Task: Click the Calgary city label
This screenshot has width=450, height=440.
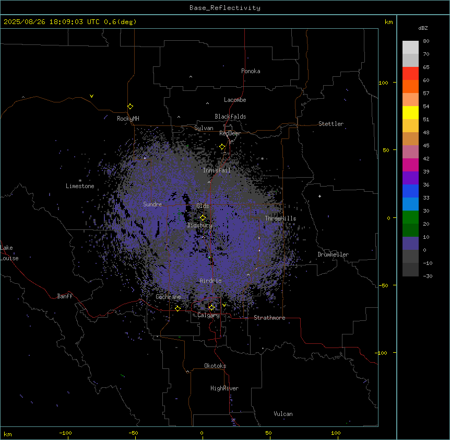Action: (x=209, y=315)
